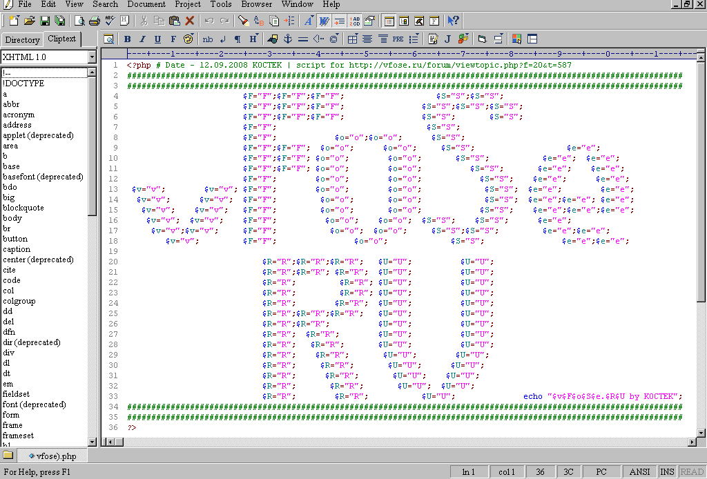The image size is (707, 479).
Task: Toggle the Word Wrap button
Action: (324, 21)
